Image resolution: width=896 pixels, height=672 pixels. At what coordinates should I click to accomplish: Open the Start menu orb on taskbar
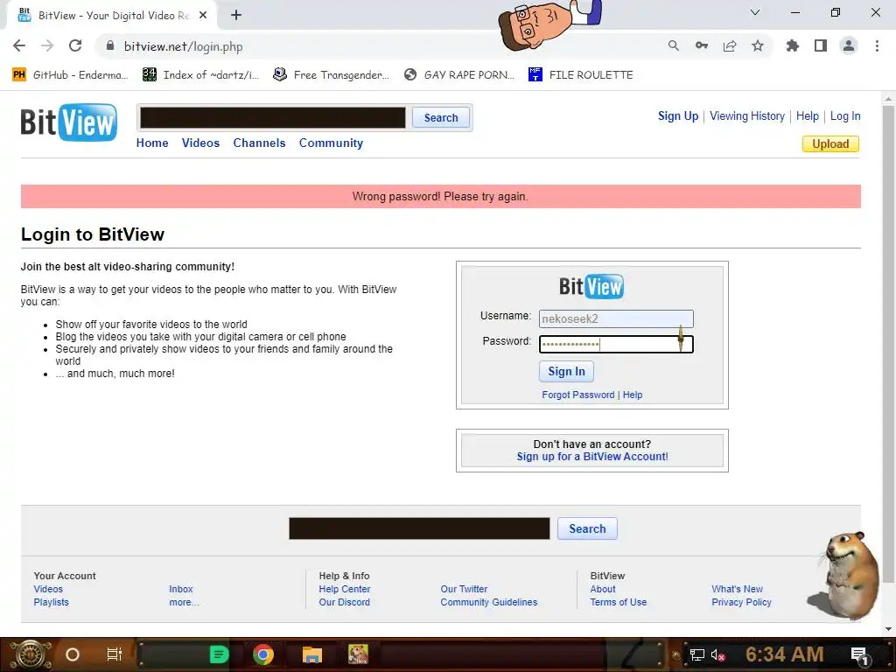click(x=31, y=654)
